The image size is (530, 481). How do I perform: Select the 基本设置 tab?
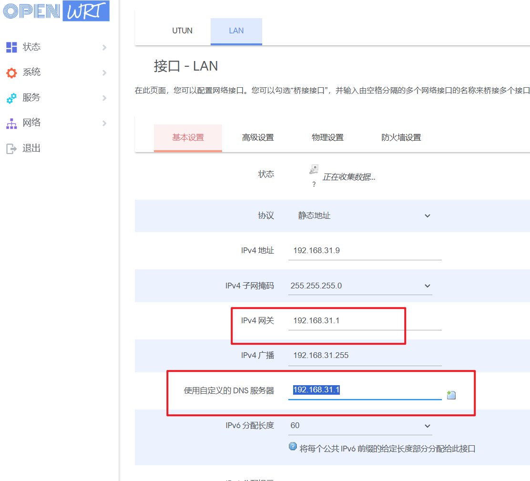pyautogui.click(x=188, y=137)
